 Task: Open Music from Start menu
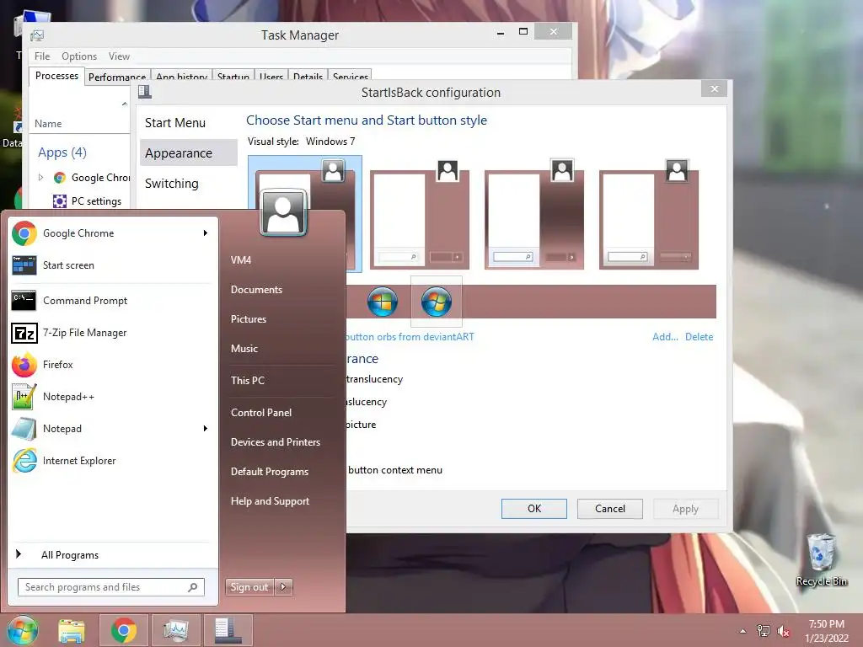tap(244, 349)
